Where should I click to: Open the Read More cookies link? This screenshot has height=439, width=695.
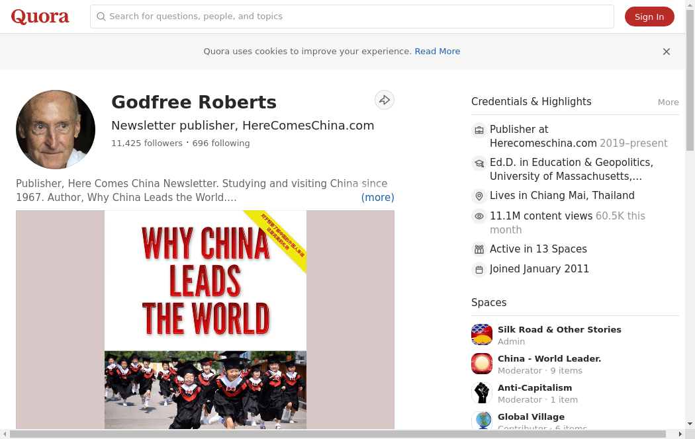click(437, 52)
